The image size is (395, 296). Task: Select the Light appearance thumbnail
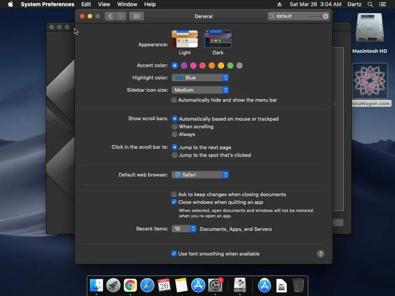185,39
